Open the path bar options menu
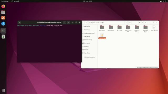 coord(126,23)
